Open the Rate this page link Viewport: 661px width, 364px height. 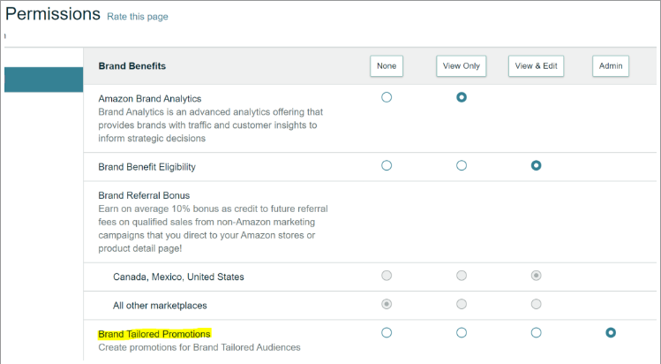coord(137,17)
